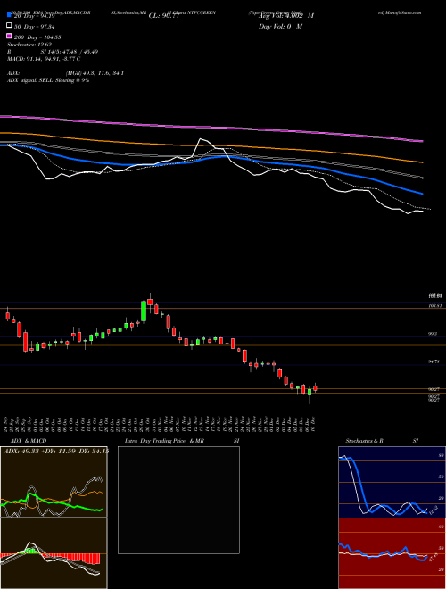The height and width of the screenshot is (589, 446).
Task: Click the 94.78 price axis label
Action: 434,361
